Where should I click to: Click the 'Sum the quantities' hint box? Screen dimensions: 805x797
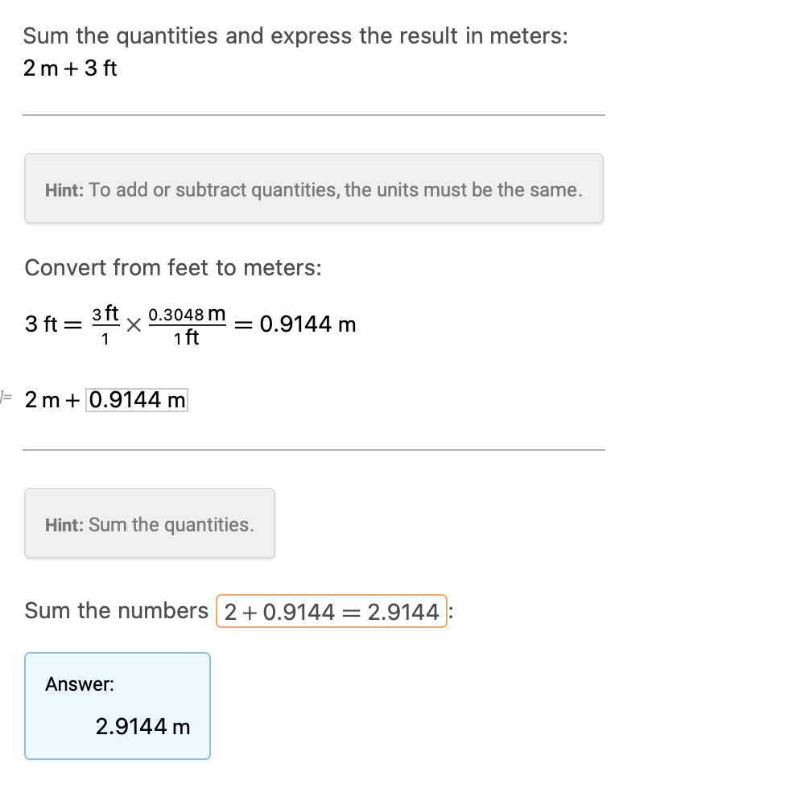click(150, 523)
